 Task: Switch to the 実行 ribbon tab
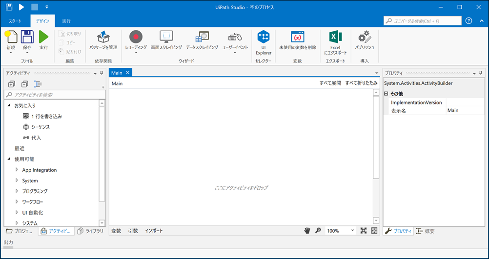pyautogui.click(x=66, y=21)
